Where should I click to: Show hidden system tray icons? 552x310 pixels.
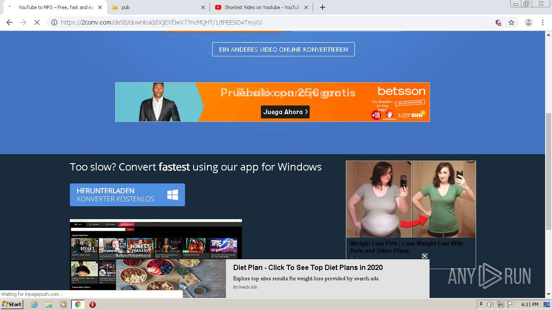[481, 304]
